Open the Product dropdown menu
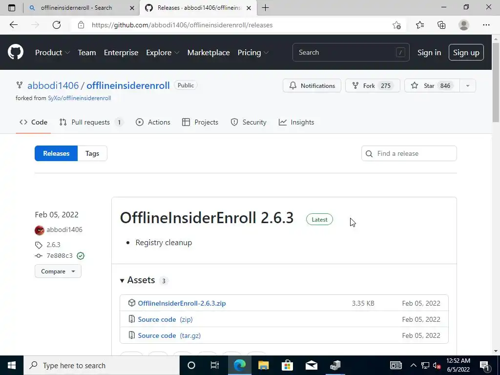This screenshot has width=500, height=375. coord(52,53)
